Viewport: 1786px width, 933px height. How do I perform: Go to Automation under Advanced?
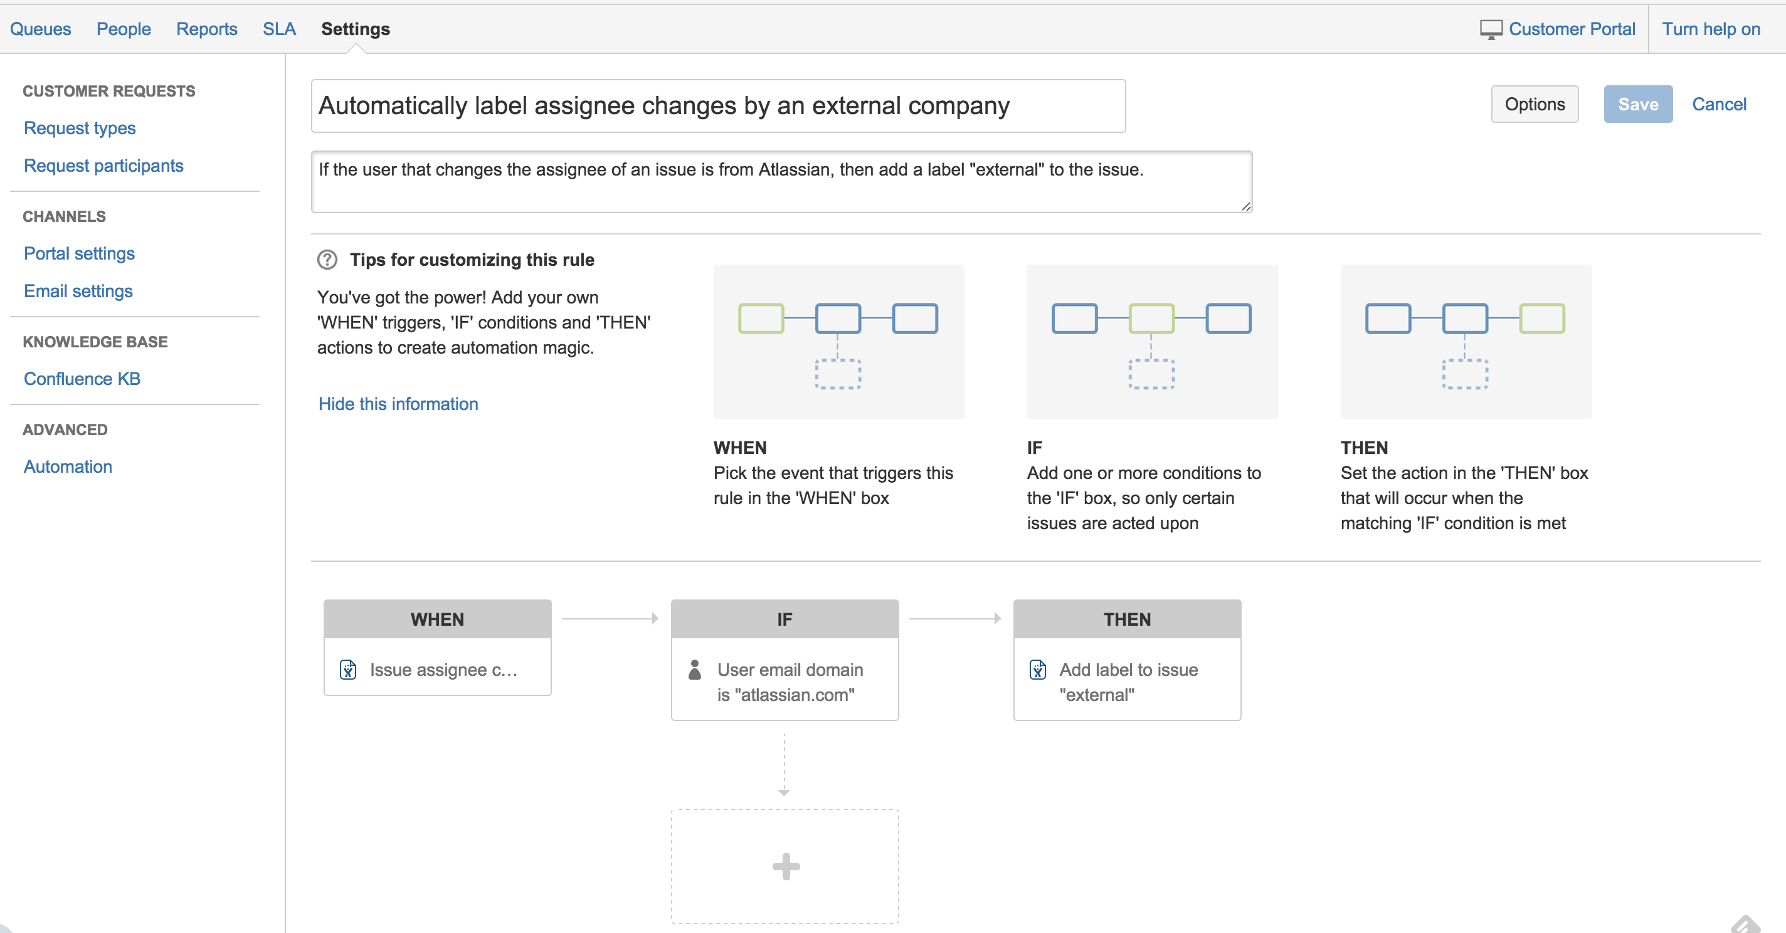tap(68, 467)
